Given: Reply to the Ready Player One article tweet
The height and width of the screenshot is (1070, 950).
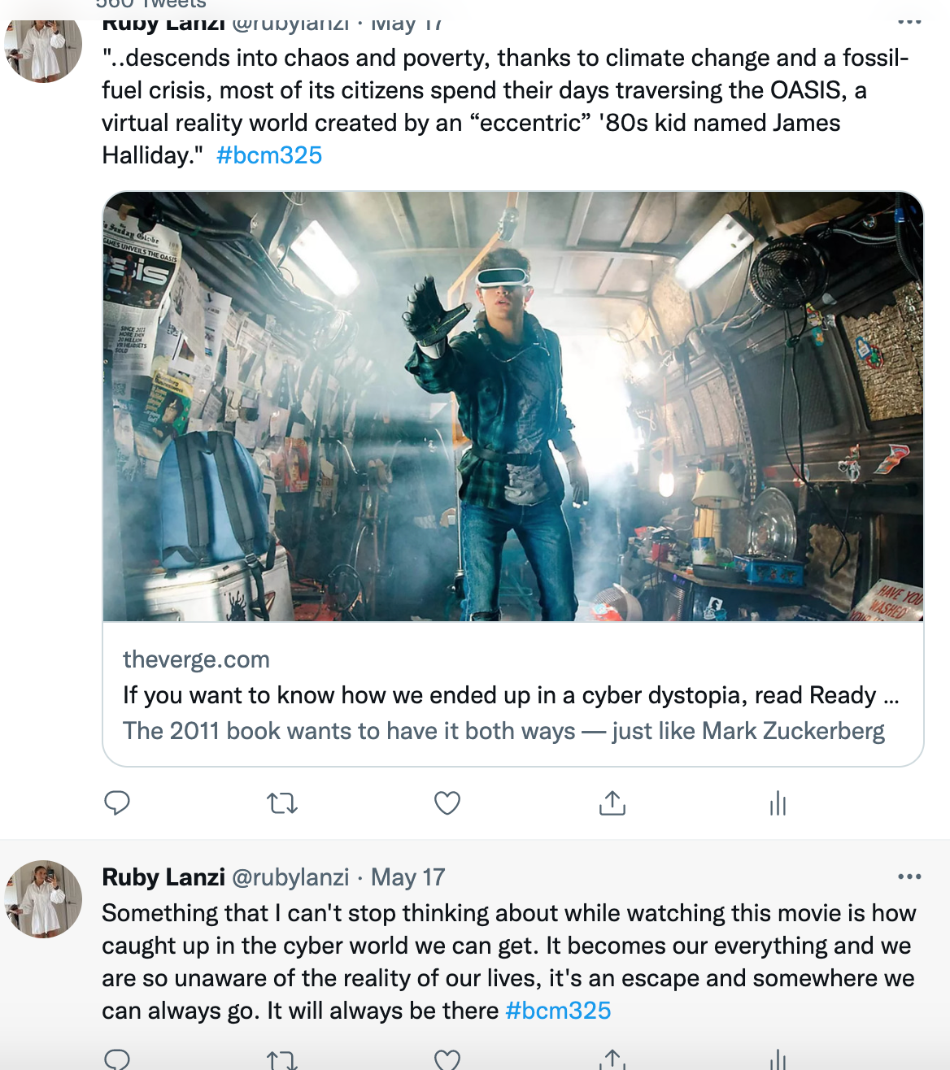Looking at the screenshot, I should (117, 803).
